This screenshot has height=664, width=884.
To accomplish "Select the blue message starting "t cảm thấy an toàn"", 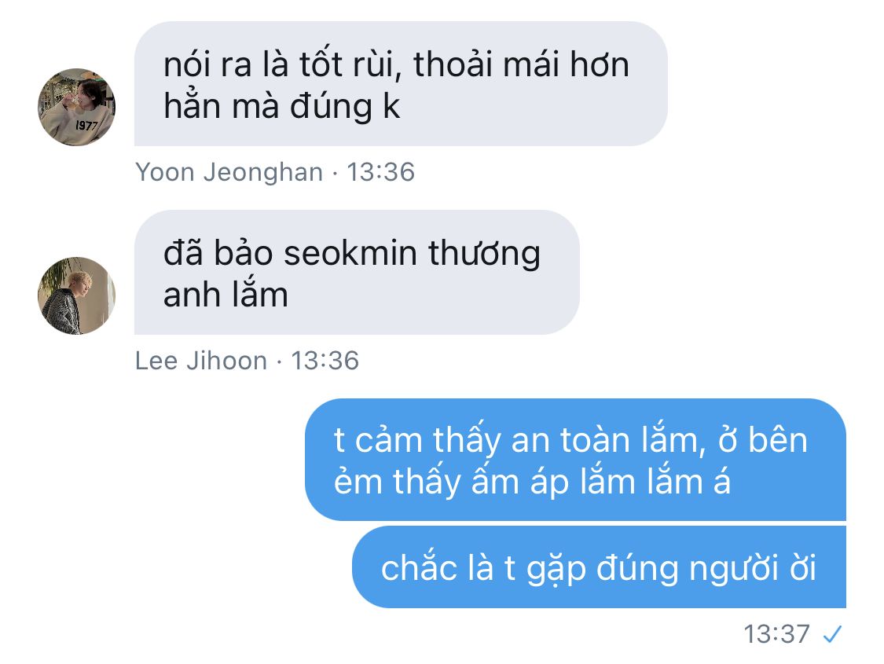I will point(576,460).
